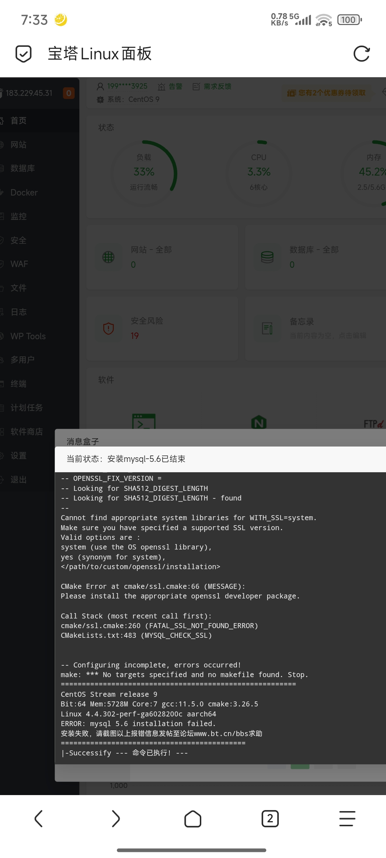
Task: Tap the browser home icon
Action: [193, 819]
